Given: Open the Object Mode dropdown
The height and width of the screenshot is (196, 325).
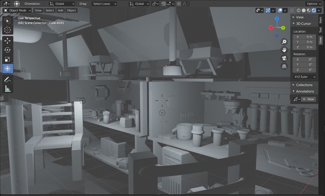Looking at the screenshot, I should click(17, 10).
